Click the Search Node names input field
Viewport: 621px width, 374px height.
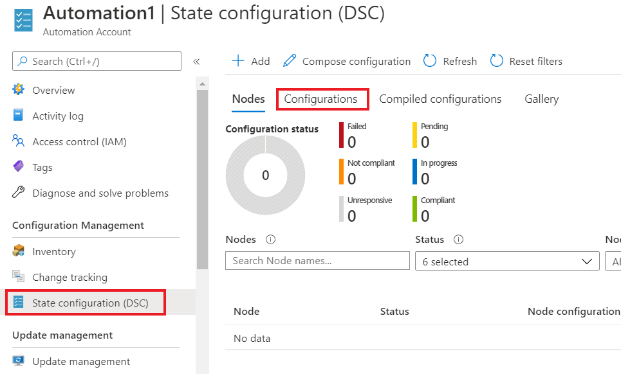point(317,261)
